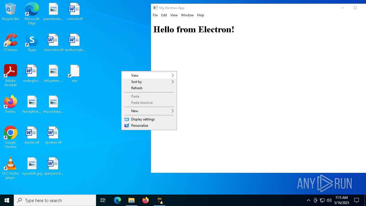Open the File menu in Electron app
Image resolution: width=366 pixels, height=206 pixels.
(155, 15)
